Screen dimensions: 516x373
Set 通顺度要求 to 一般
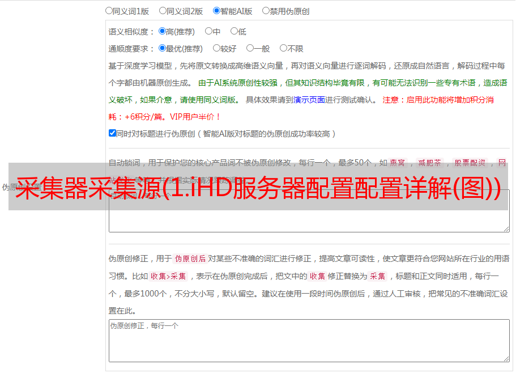coord(250,48)
